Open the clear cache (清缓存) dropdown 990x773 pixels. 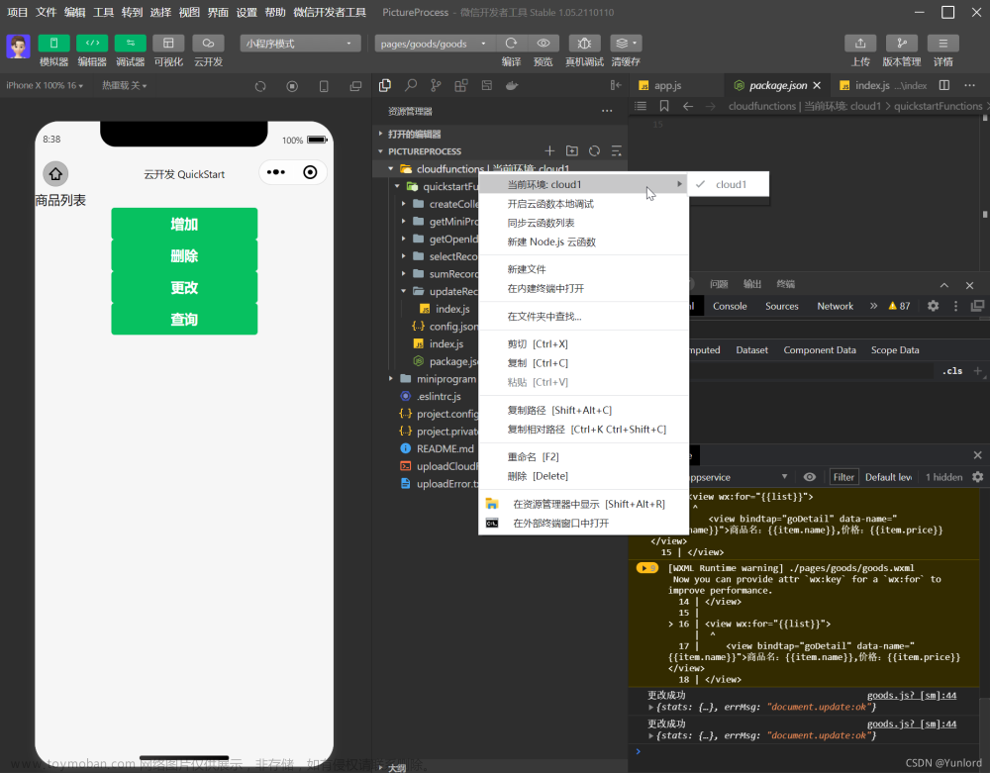coord(626,43)
